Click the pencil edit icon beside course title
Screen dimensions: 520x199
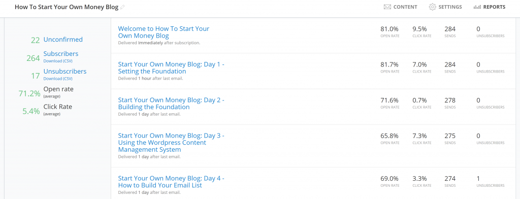pos(122,7)
